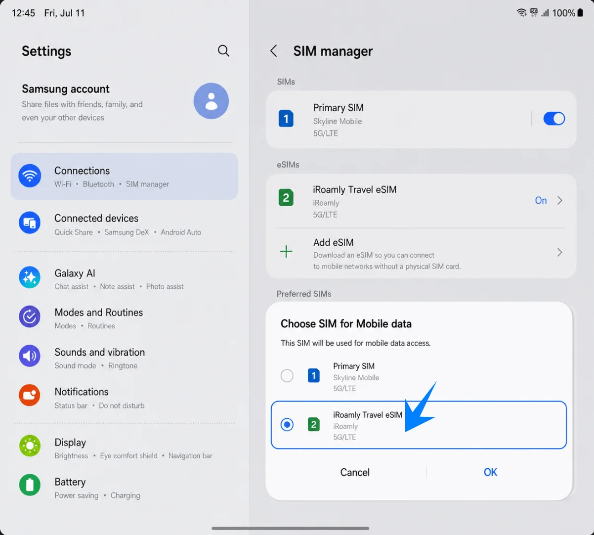Tap the Wi-Fi status bar icon
Viewport: 594px width, 535px height.
point(521,13)
